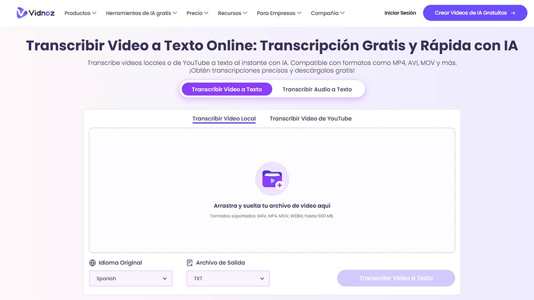Click Iniciar Sesión link
The image size is (534, 300).
[400, 13]
